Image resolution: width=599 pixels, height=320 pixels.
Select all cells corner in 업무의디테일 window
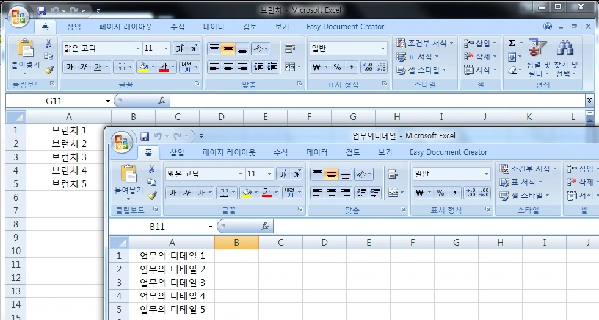point(119,243)
